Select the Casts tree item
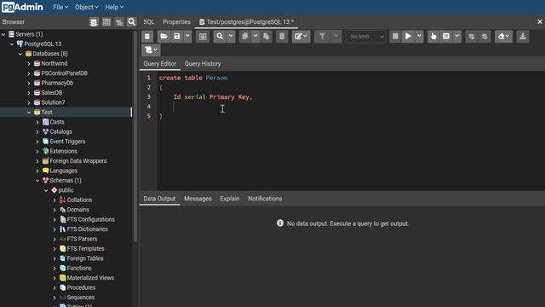Image resolution: width=545 pixels, height=307 pixels. (57, 122)
